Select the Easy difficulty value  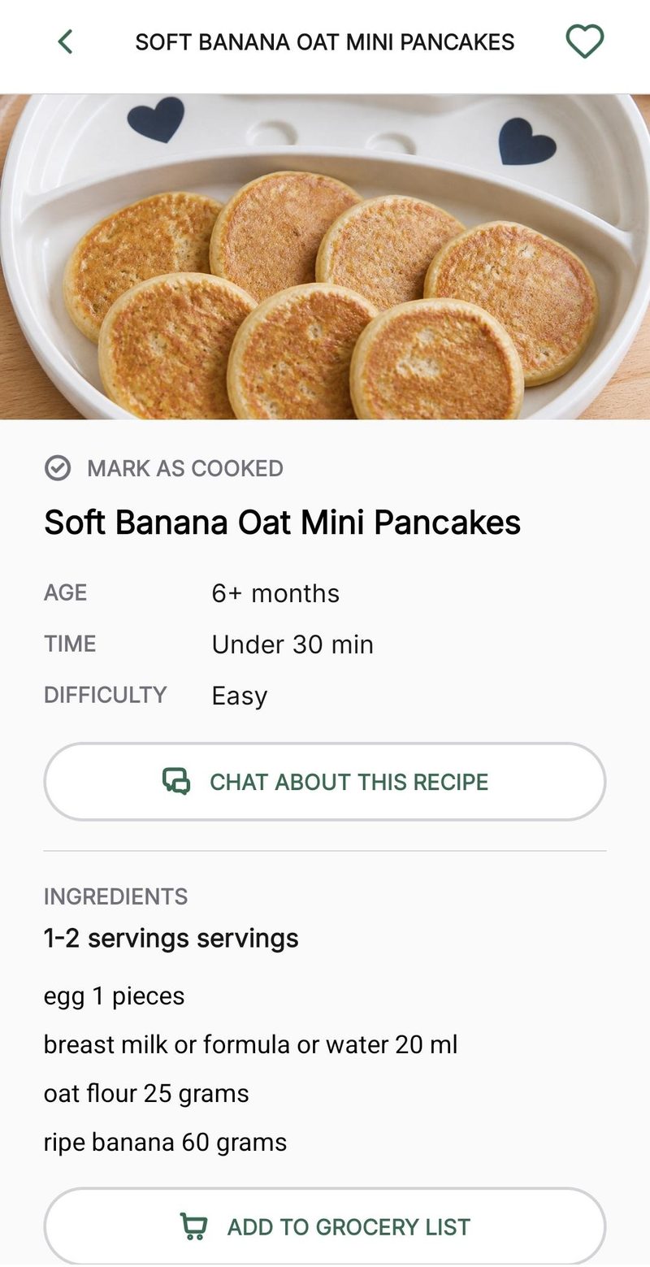pyautogui.click(x=240, y=696)
